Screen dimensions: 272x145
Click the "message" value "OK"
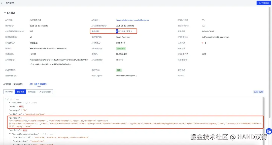pos(25,110)
